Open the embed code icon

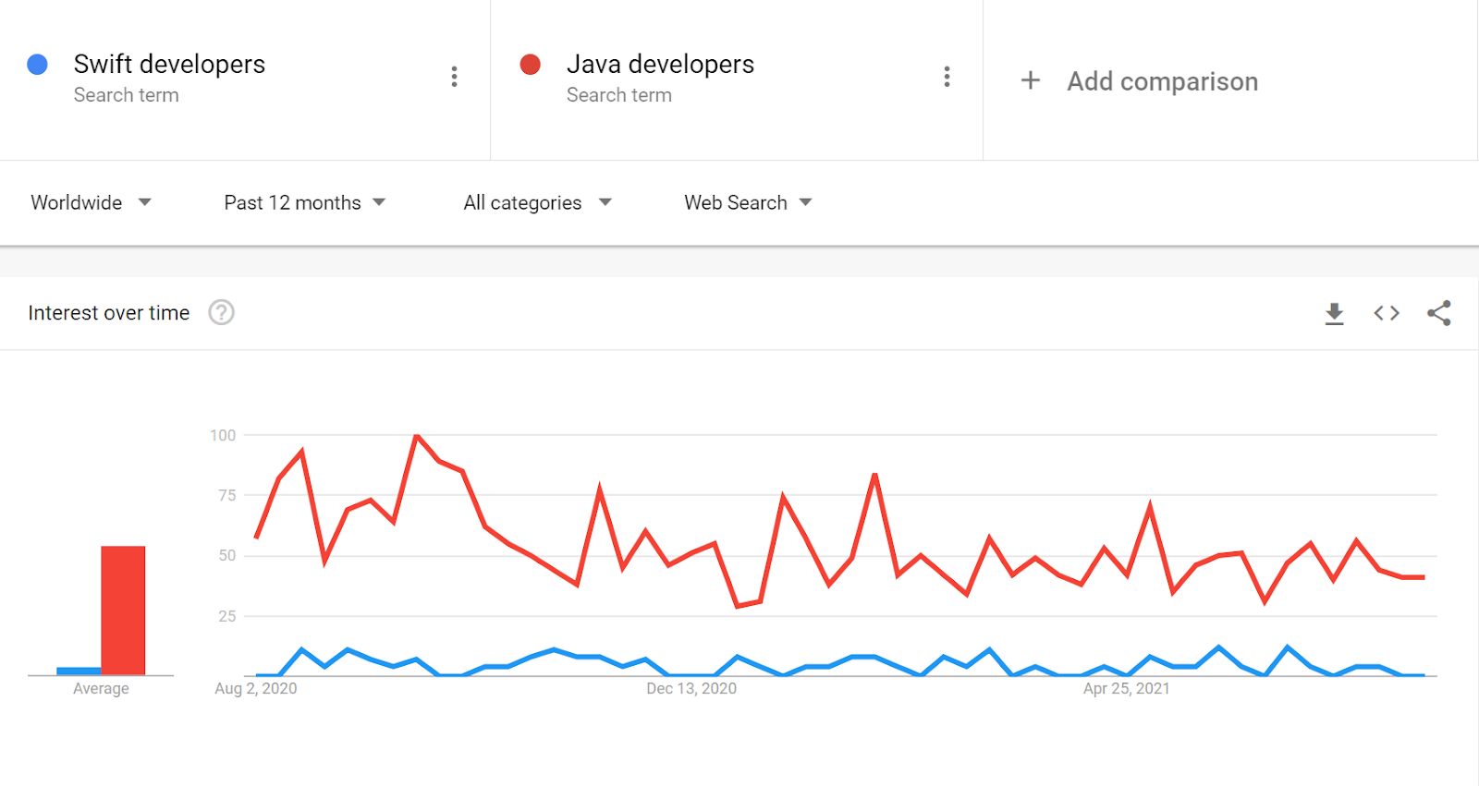pos(1387,313)
